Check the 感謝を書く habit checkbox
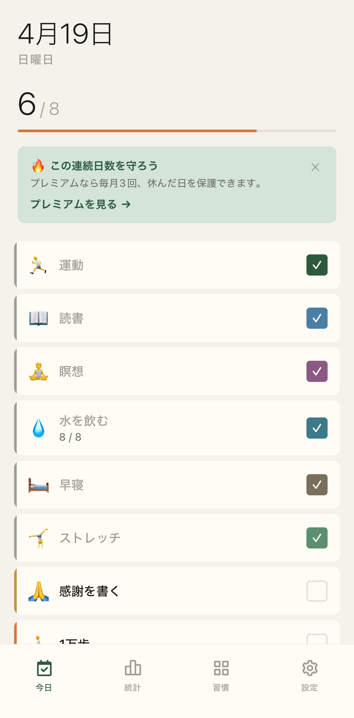 tap(317, 591)
